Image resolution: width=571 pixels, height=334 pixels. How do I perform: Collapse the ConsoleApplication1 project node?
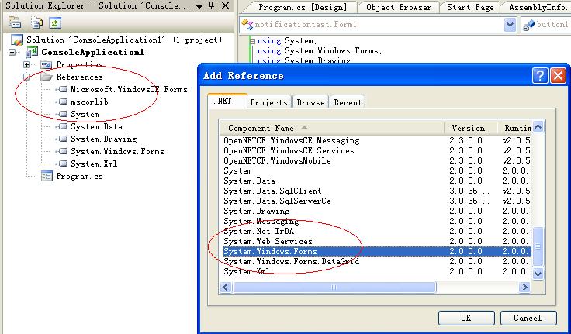12,53
